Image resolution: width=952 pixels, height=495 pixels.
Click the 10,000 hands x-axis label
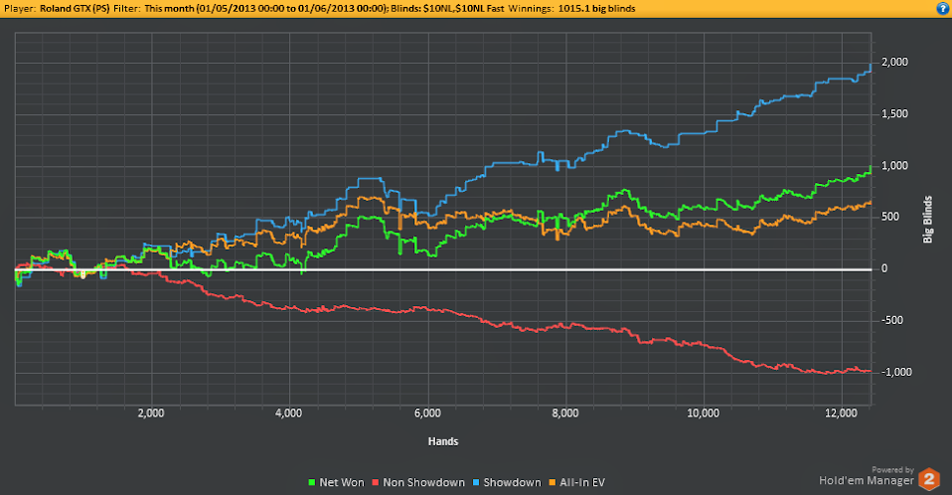point(704,413)
